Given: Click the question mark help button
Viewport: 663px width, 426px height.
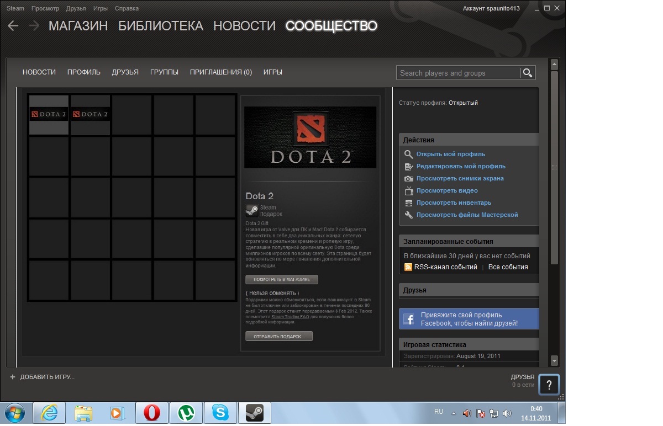Looking at the screenshot, I should [549, 385].
